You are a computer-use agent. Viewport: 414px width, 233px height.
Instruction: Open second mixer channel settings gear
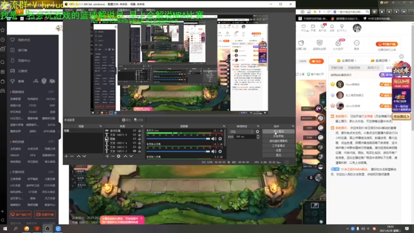(x=220, y=151)
